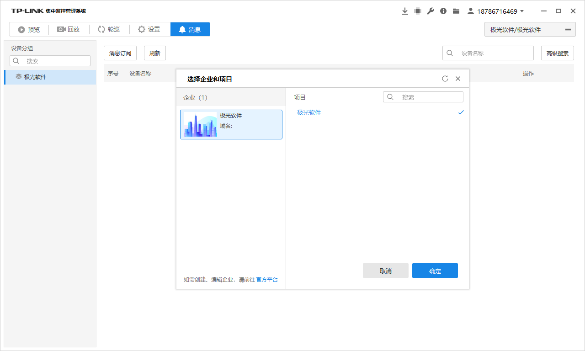
Task: Click the magnifier icon in dialog project search
Action: pos(390,97)
